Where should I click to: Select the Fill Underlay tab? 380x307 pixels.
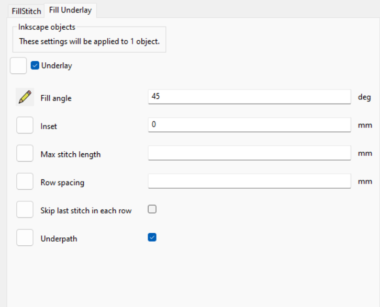coord(70,10)
